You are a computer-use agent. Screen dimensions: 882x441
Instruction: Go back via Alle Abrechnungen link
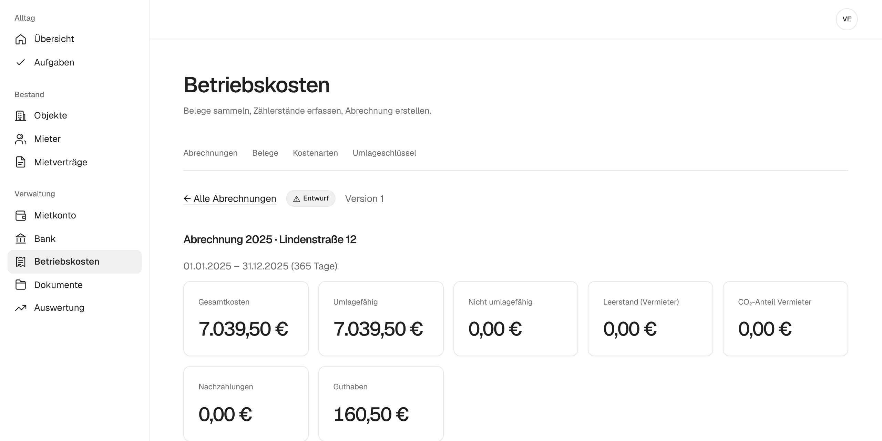[x=230, y=199]
